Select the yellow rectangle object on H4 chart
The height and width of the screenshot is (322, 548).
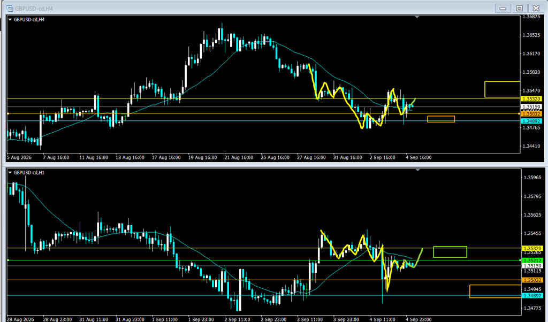click(x=502, y=89)
